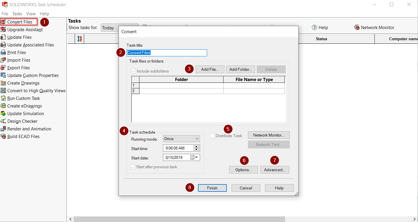Launch the Design Checker task
This screenshot has height=222, width=418.
(x=19, y=121)
